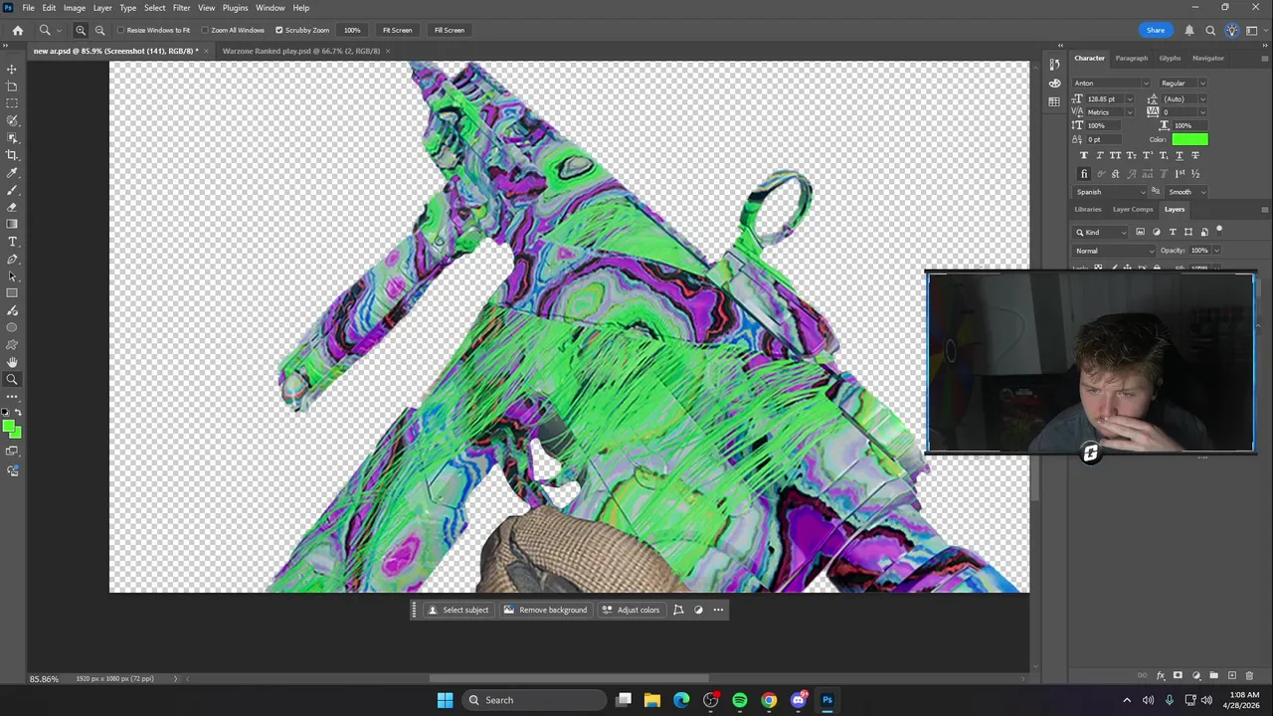Image resolution: width=1273 pixels, height=716 pixels.
Task: Select the Artboard tool
Action: (12, 86)
